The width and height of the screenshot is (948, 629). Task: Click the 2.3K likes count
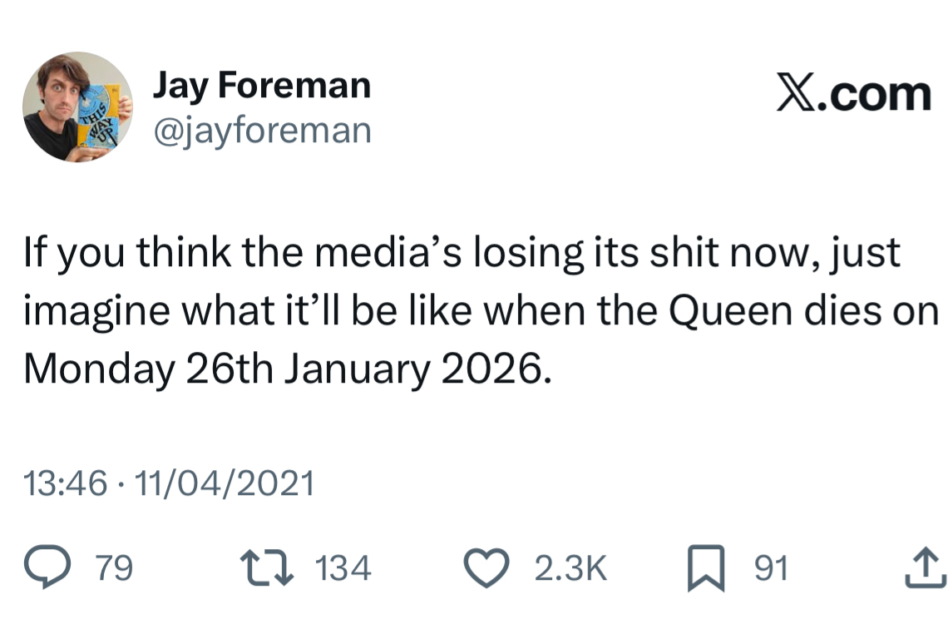coord(570,570)
